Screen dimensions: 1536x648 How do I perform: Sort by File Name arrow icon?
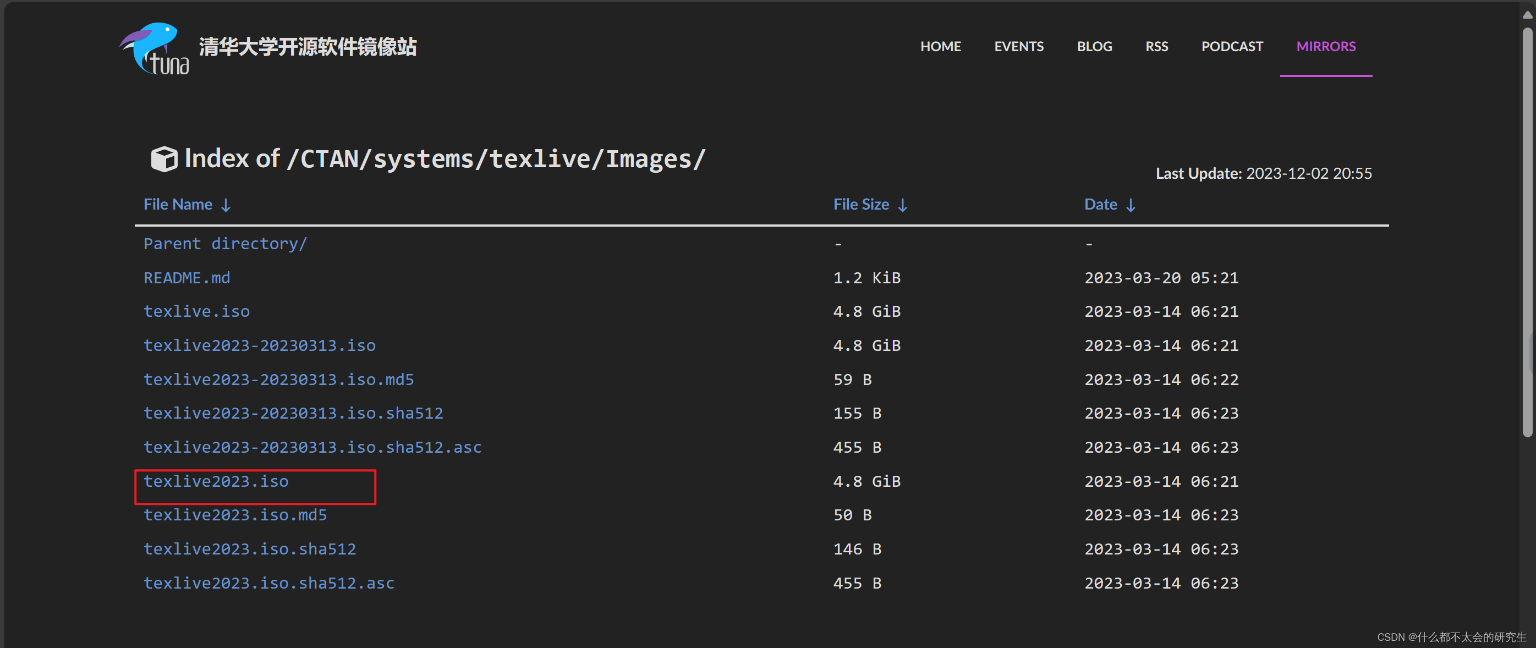pyautogui.click(x=226, y=206)
